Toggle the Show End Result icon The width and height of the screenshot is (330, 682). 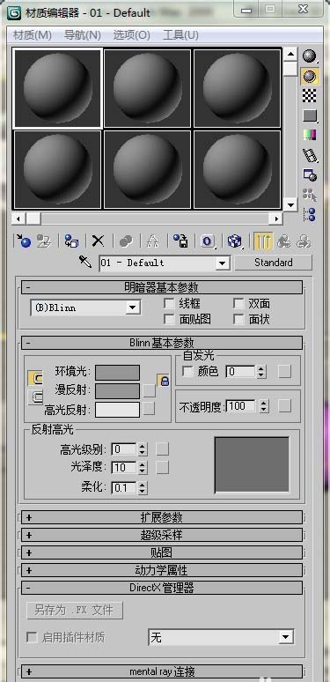click(263, 241)
